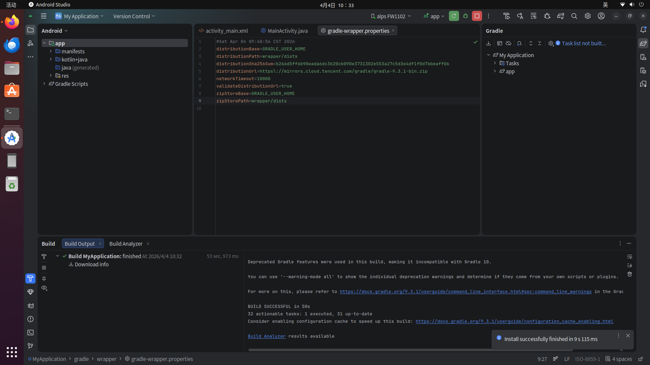Image resolution: width=650 pixels, height=365 pixels.
Task: Open alps FW1102 device dropdown
Action: tap(391, 16)
